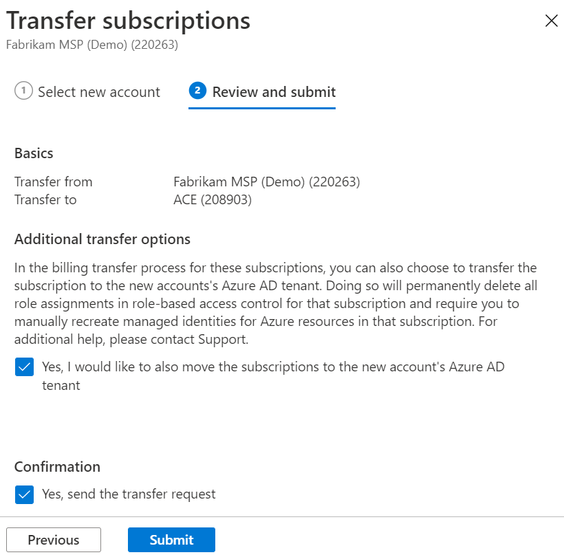Click the step 1 circle icon

pyautogui.click(x=24, y=90)
